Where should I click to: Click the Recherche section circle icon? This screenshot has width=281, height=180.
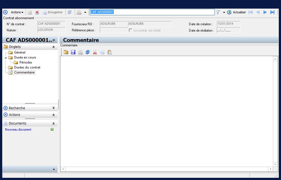click(6, 108)
